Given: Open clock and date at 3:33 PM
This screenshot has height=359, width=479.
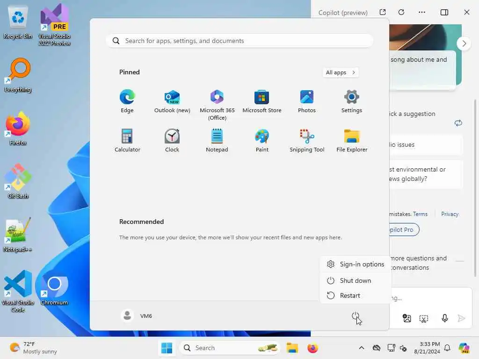Looking at the screenshot, I should coord(427,348).
